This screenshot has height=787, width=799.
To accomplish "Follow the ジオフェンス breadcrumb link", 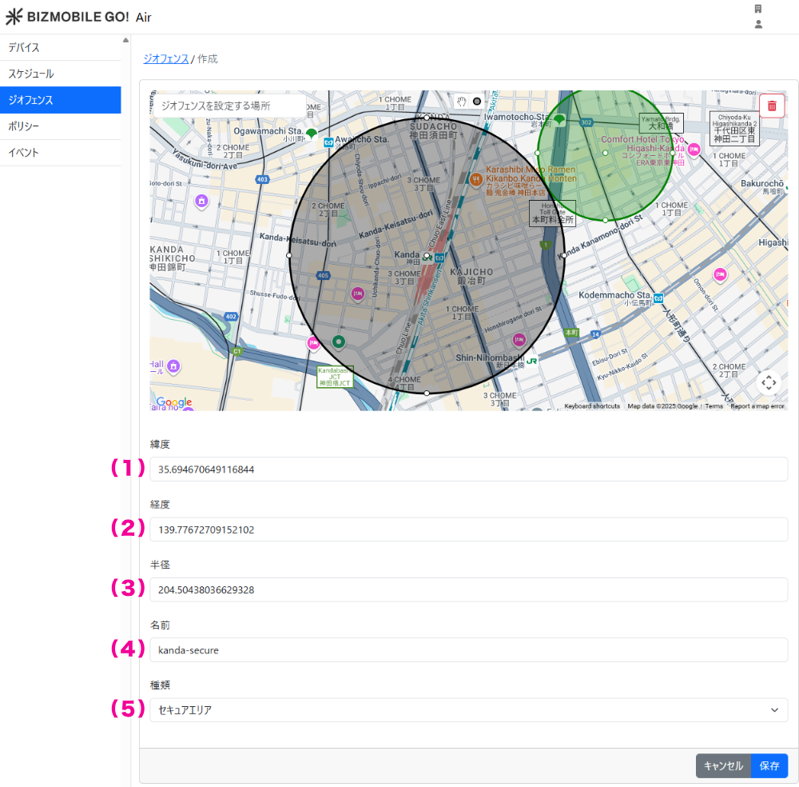I will pyautogui.click(x=165, y=58).
